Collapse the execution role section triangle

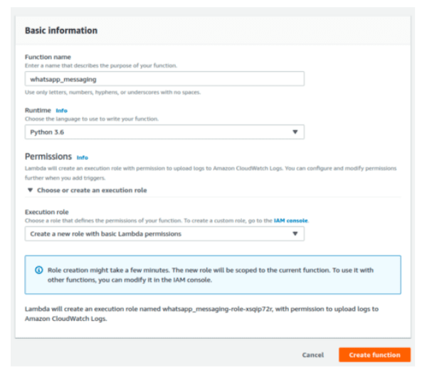click(30, 190)
